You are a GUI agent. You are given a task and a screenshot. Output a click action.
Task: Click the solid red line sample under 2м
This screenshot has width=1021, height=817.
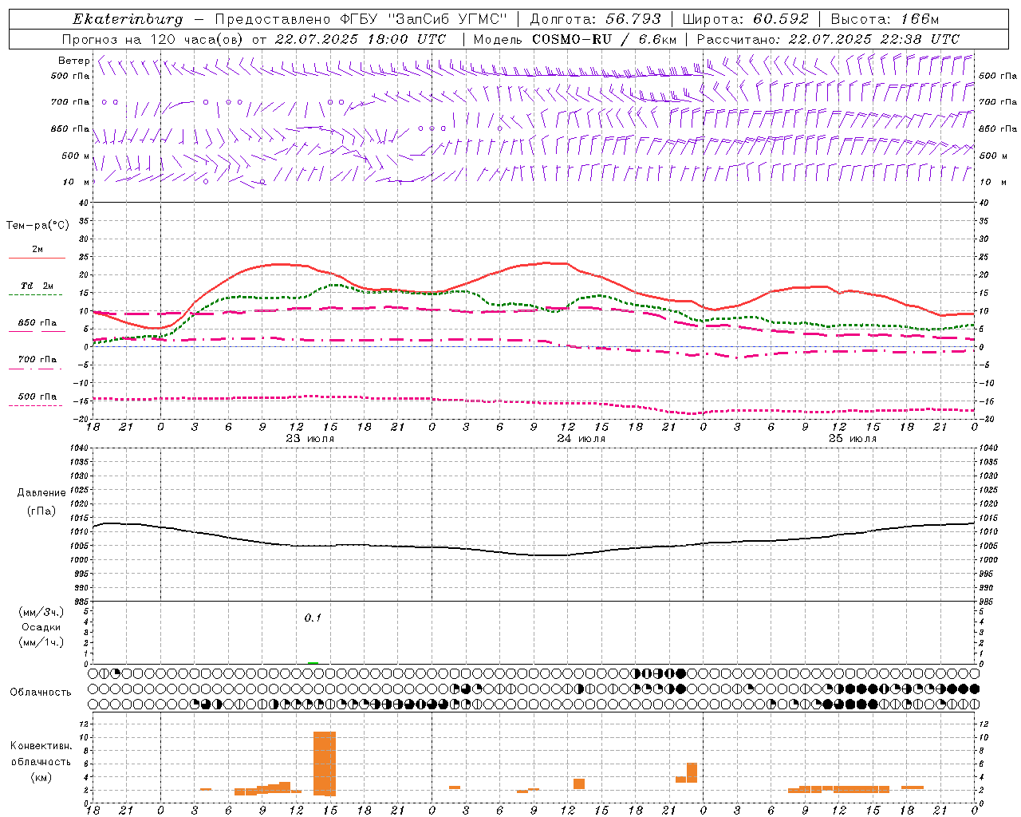(37, 259)
